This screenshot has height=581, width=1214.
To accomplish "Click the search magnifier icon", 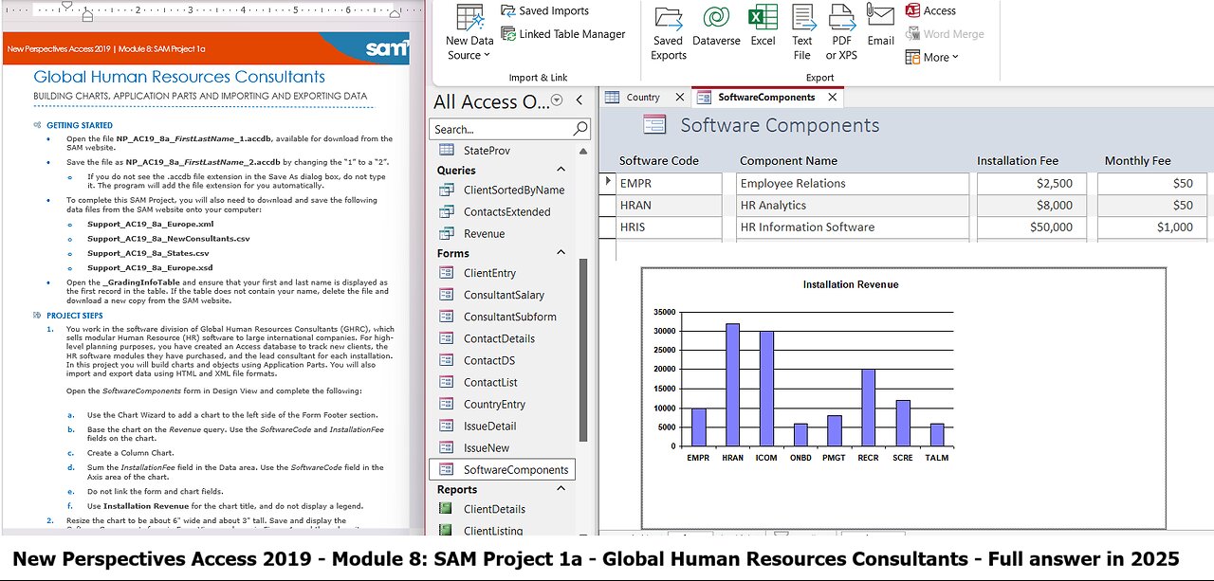I will click(x=580, y=129).
